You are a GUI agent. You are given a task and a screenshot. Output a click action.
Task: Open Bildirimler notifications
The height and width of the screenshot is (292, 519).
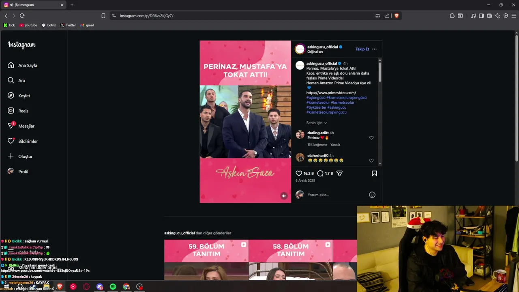pos(22,141)
